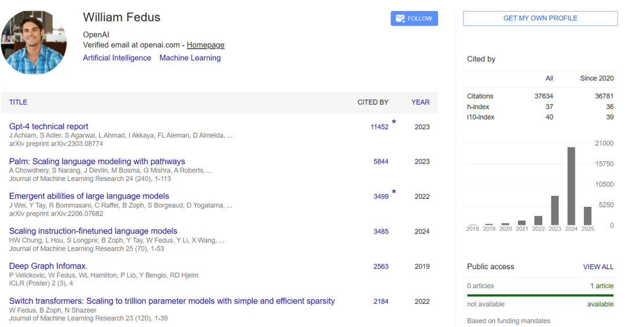Open Palm: Scaling language modeling with pathways
Viewport: 625px width, 327px height.
tap(97, 162)
